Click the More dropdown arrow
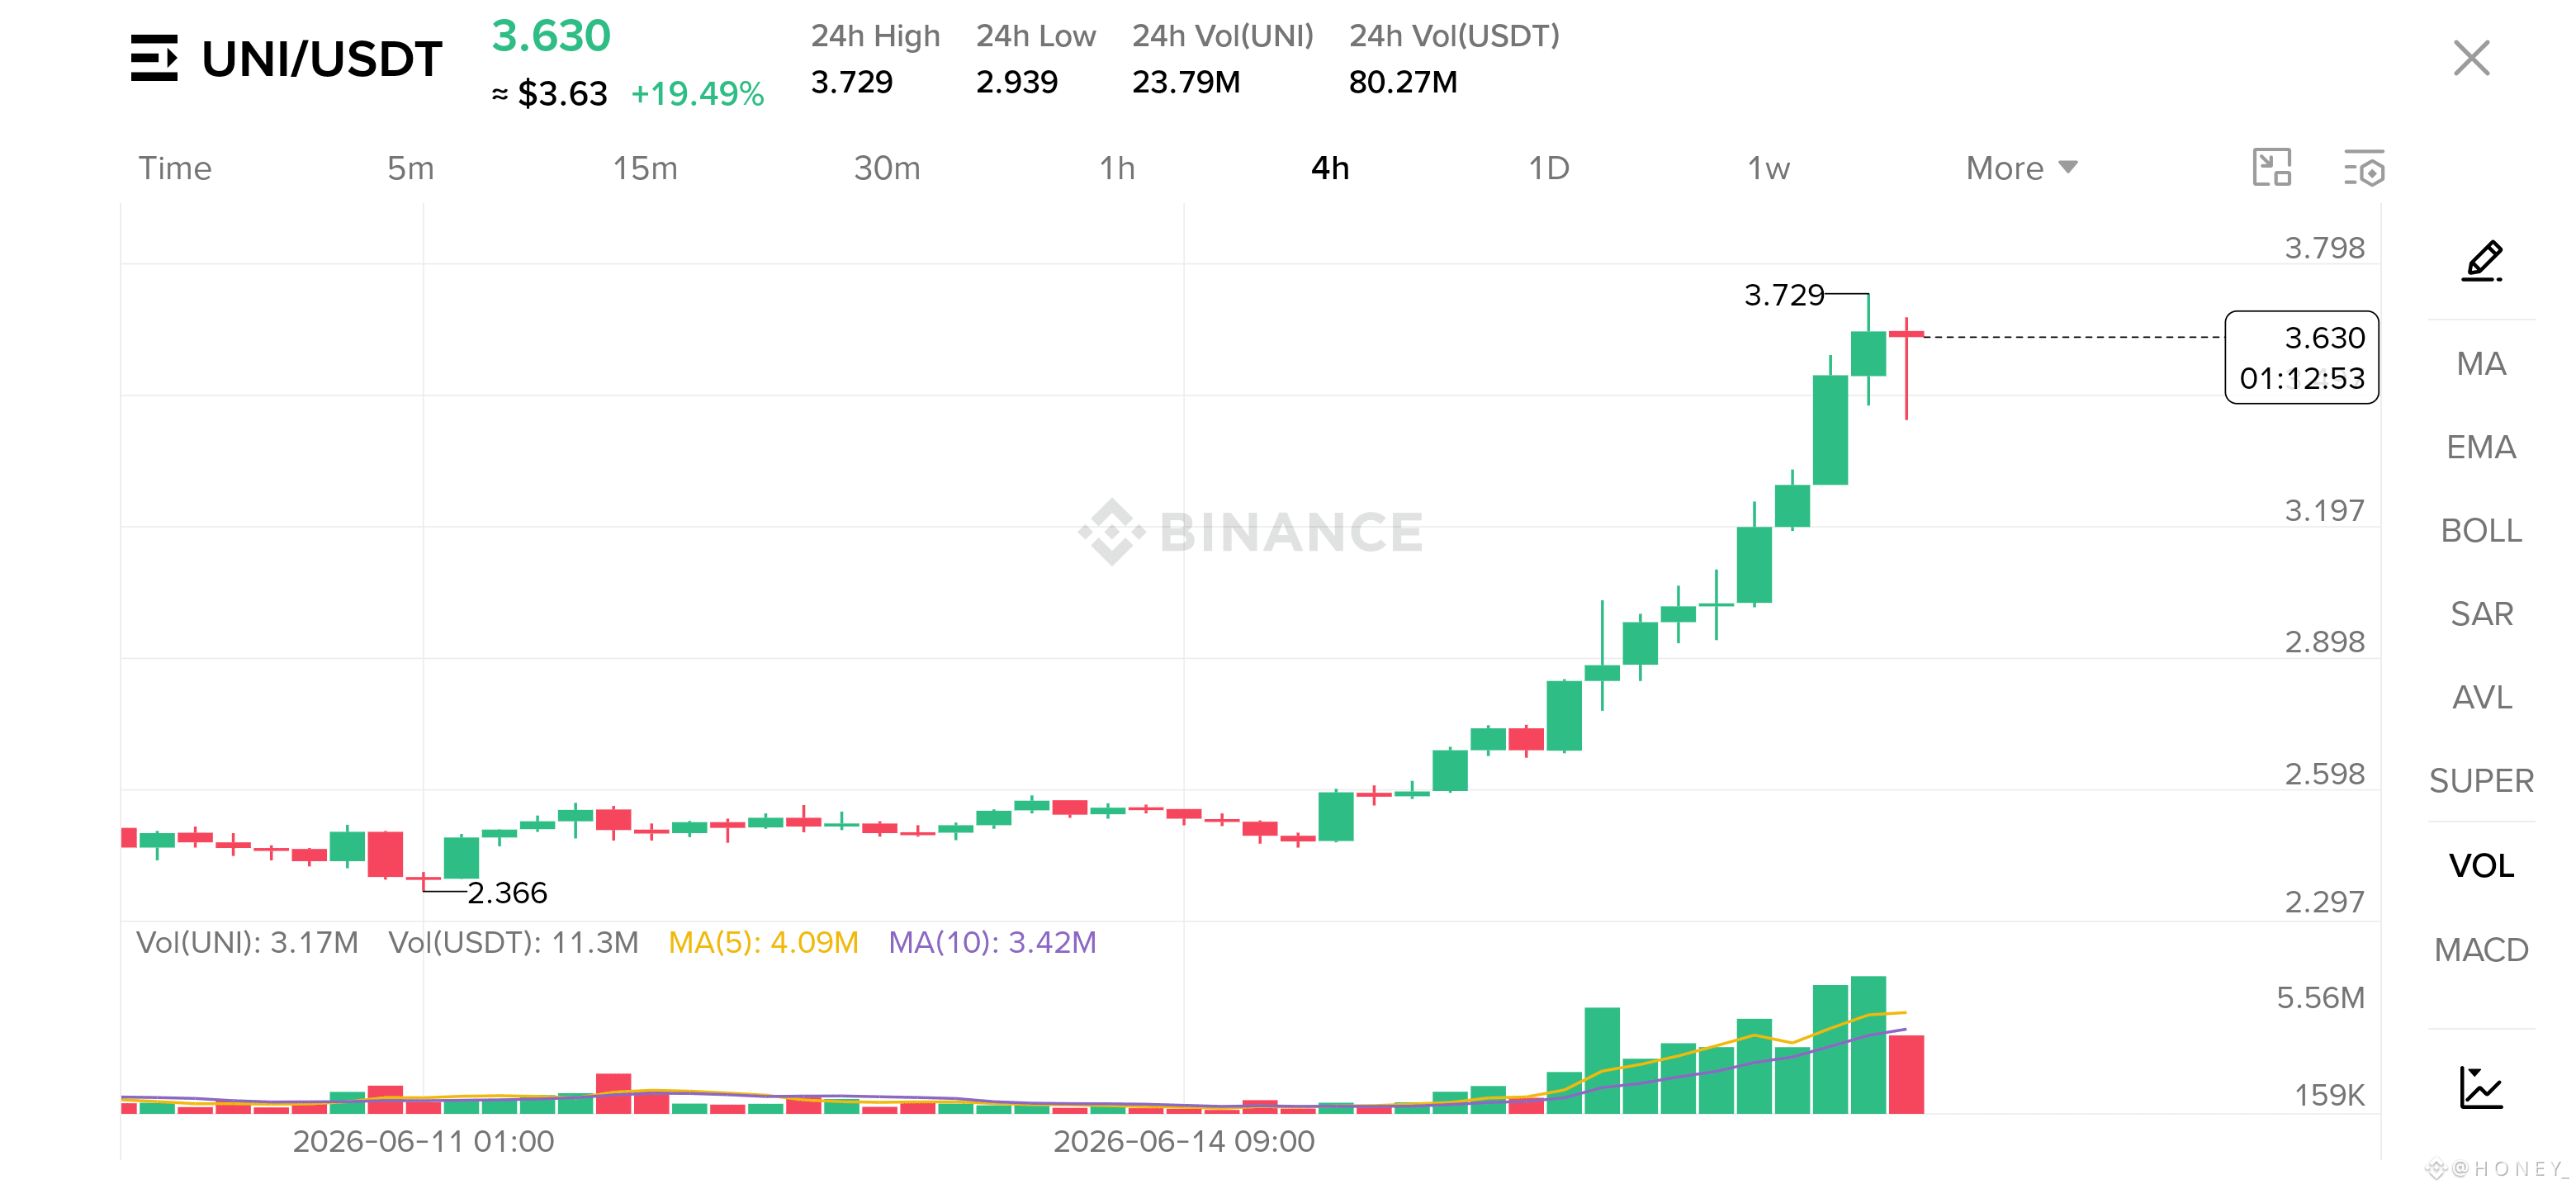Screen dimensions: 2576x1189 pos(2068,167)
